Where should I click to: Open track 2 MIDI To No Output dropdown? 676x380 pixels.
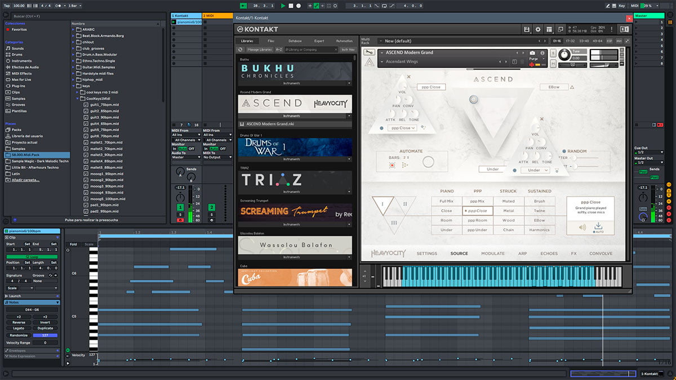[218, 158]
